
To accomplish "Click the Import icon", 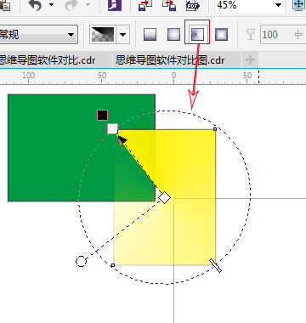I will pos(145,5).
